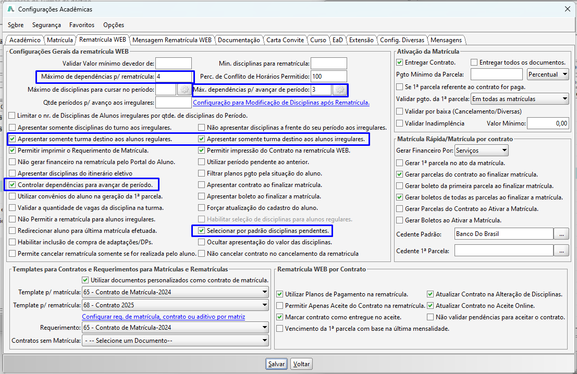
Task: Expand Template p/ rematrícula dropdown
Action: pyautogui.click(x=176, y=305)
